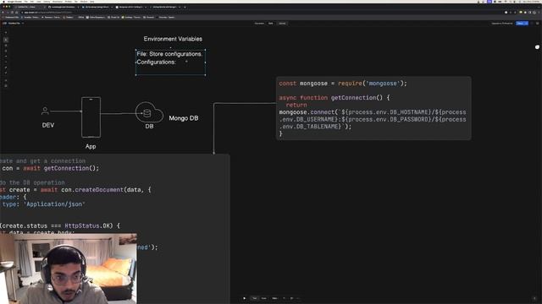Viewport: 542px width, 304px height.
Task: Switch to the Canvas view tab
Action: pyautogui.click(x=282, y=24)
